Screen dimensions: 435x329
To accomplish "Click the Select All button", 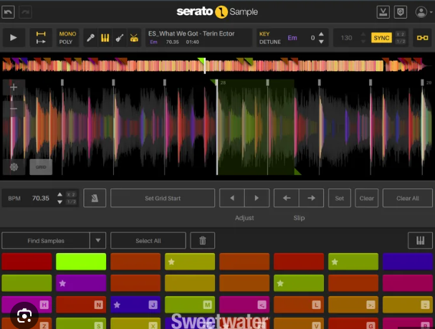I will 148,241.
